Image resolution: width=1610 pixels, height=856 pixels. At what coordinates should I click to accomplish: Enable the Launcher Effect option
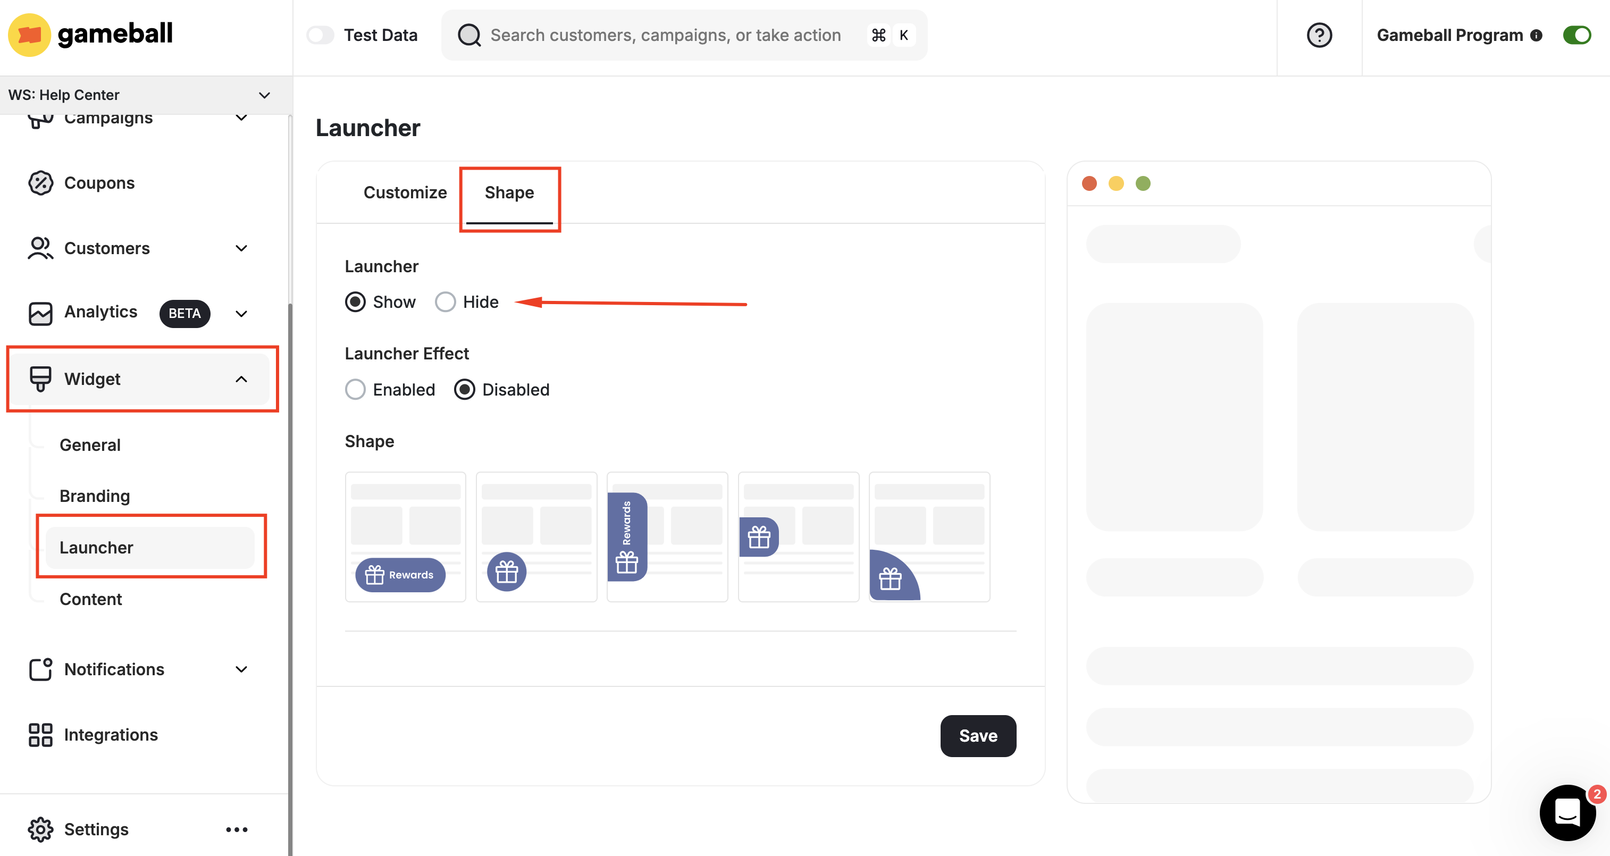coord(356,389)
